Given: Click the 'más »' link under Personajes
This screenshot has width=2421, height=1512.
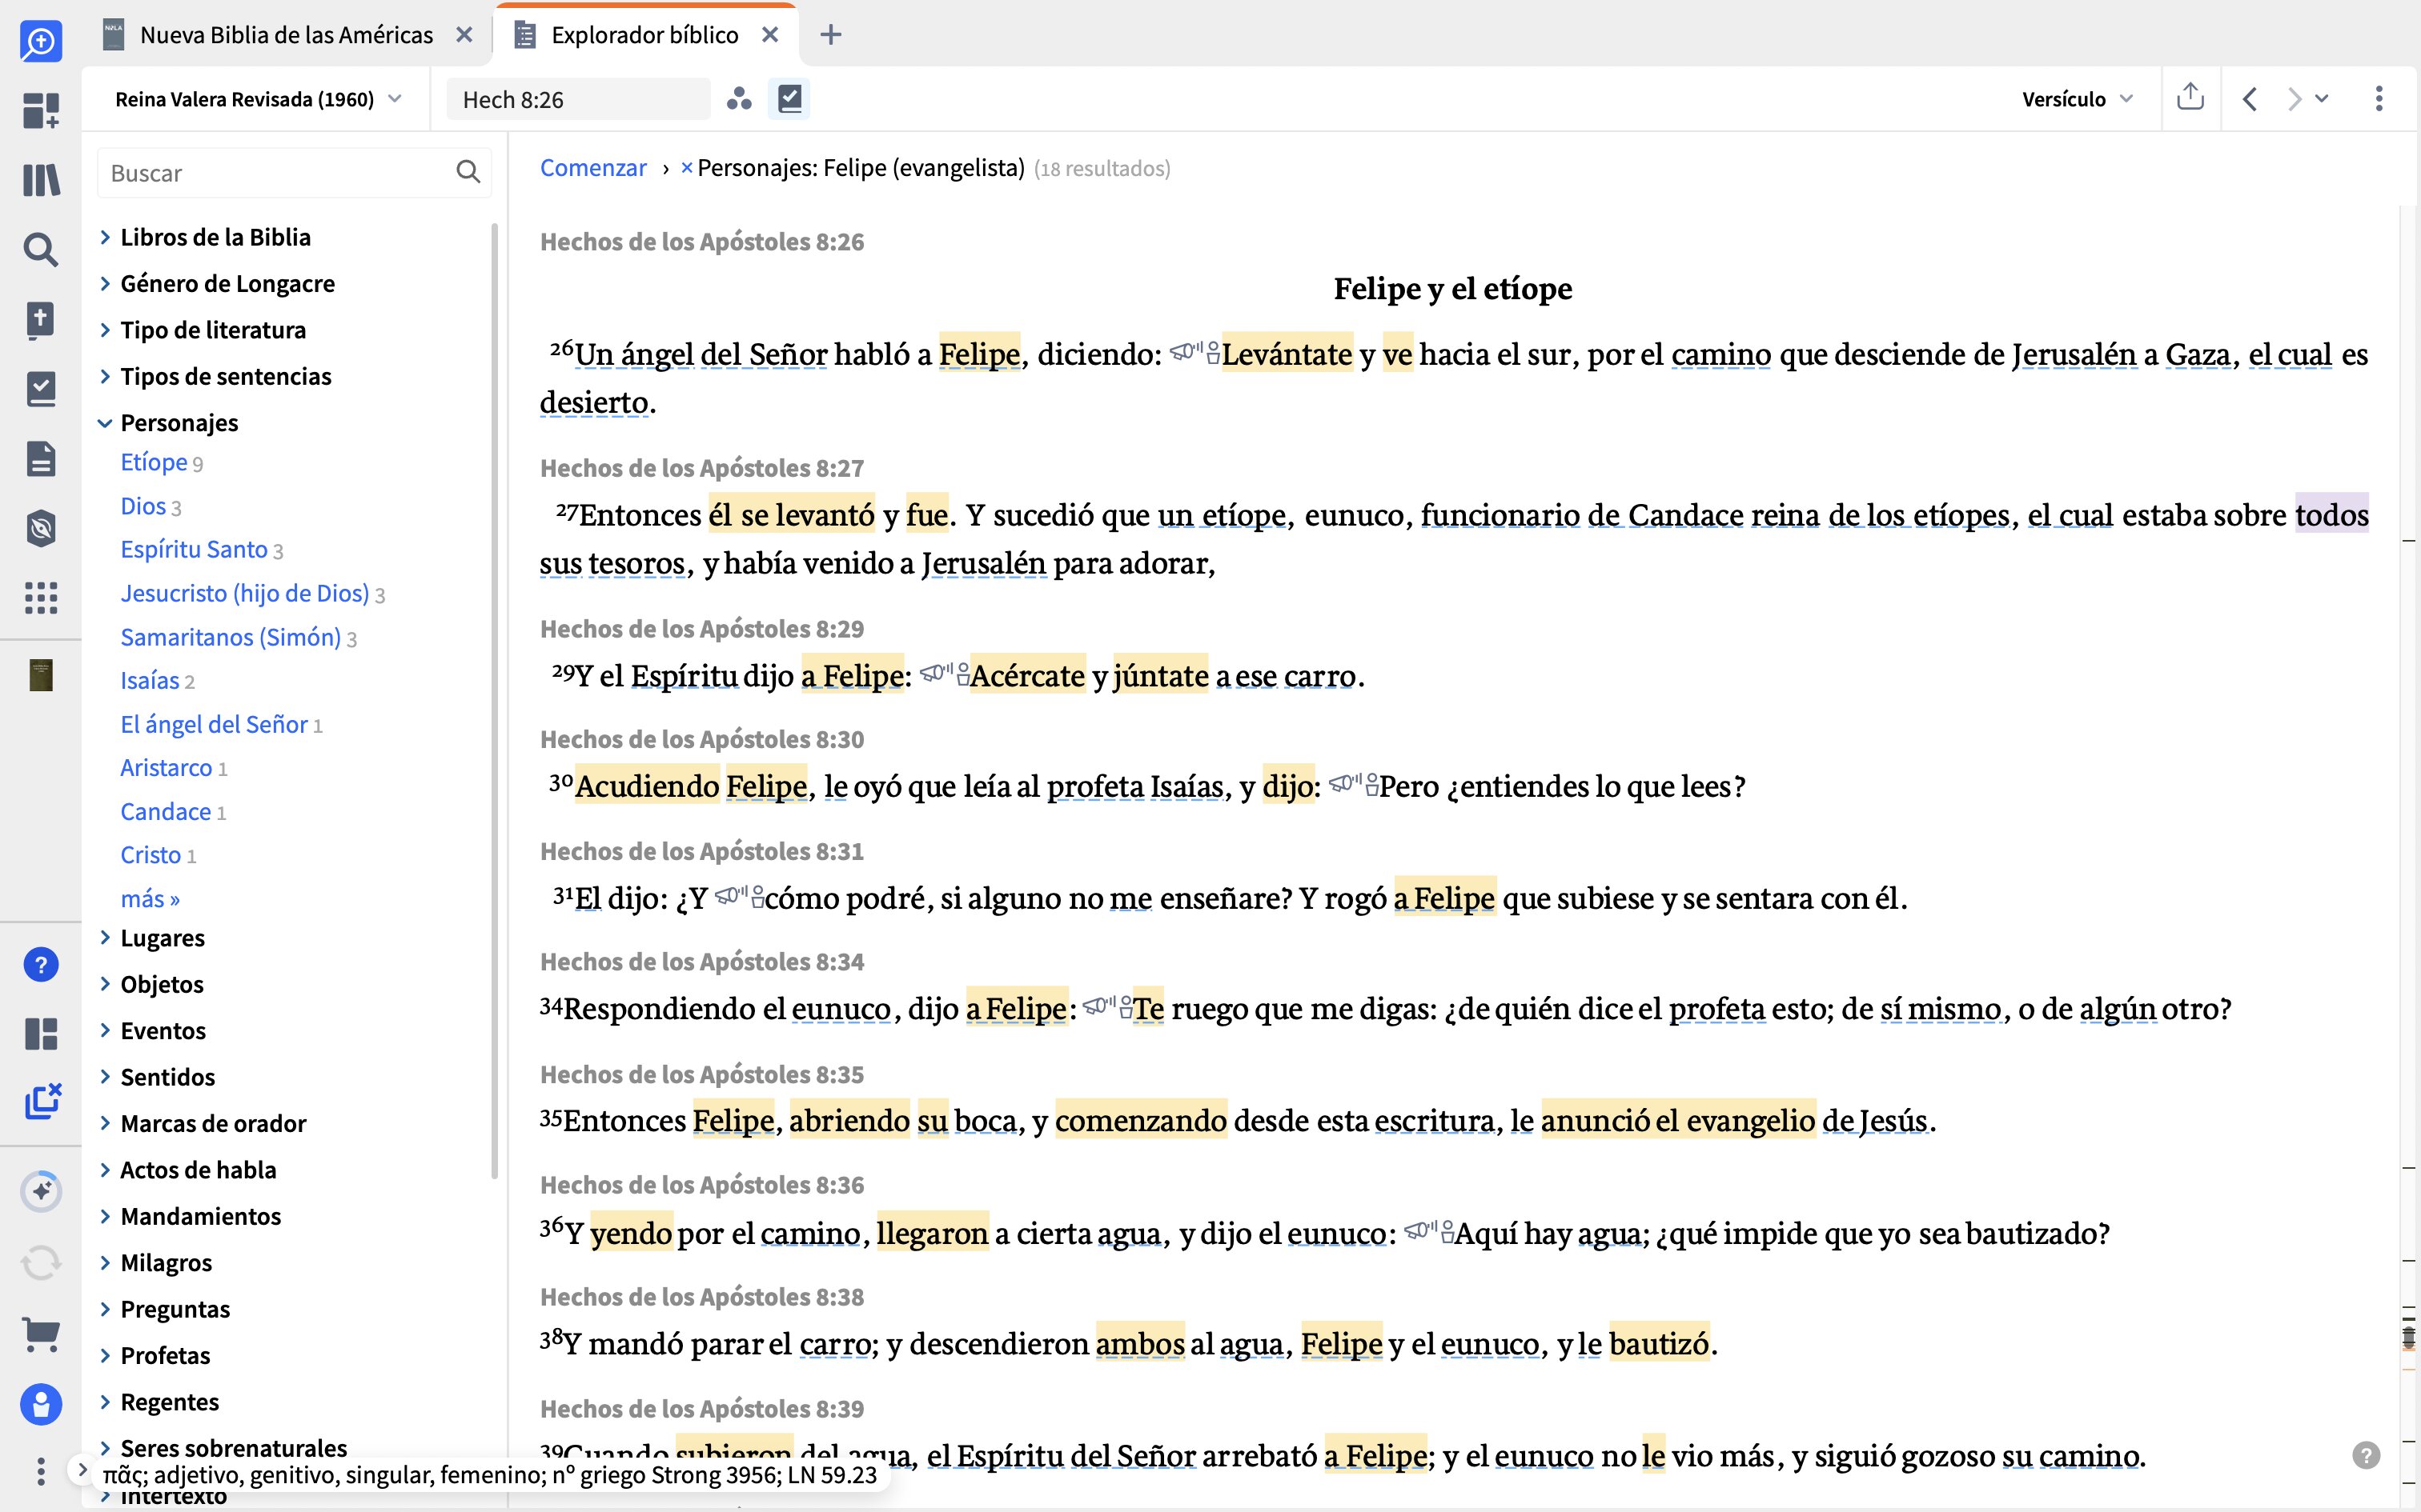Looking at the screenshot, I should coord(150,899).
